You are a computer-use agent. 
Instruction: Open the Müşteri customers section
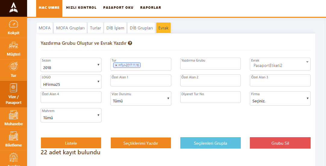(x=14, y=49)
